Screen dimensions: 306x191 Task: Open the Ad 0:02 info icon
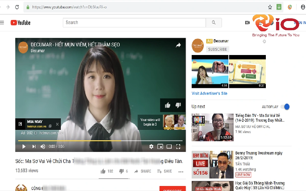pos(36,133)
